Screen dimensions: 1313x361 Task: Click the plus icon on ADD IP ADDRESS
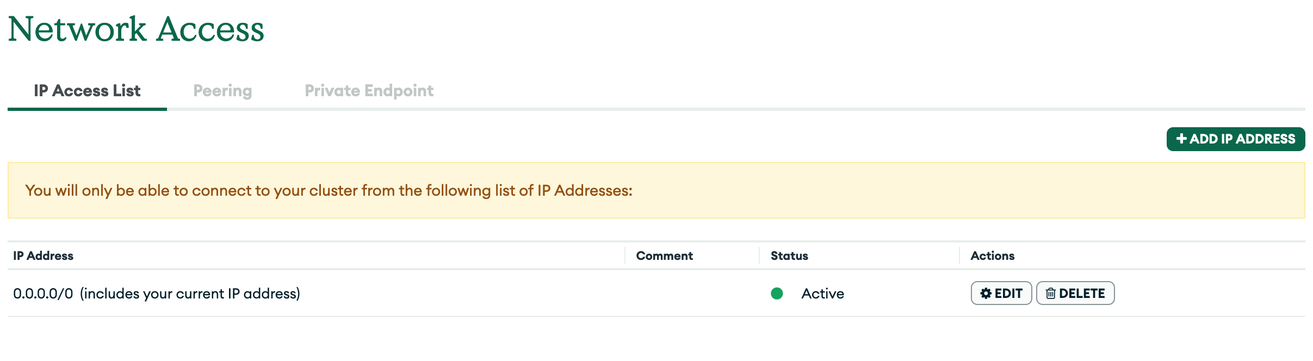pos(1181,139)
